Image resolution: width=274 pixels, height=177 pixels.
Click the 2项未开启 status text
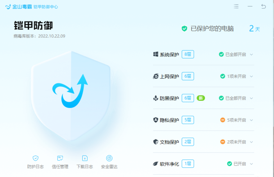point(236,142)
